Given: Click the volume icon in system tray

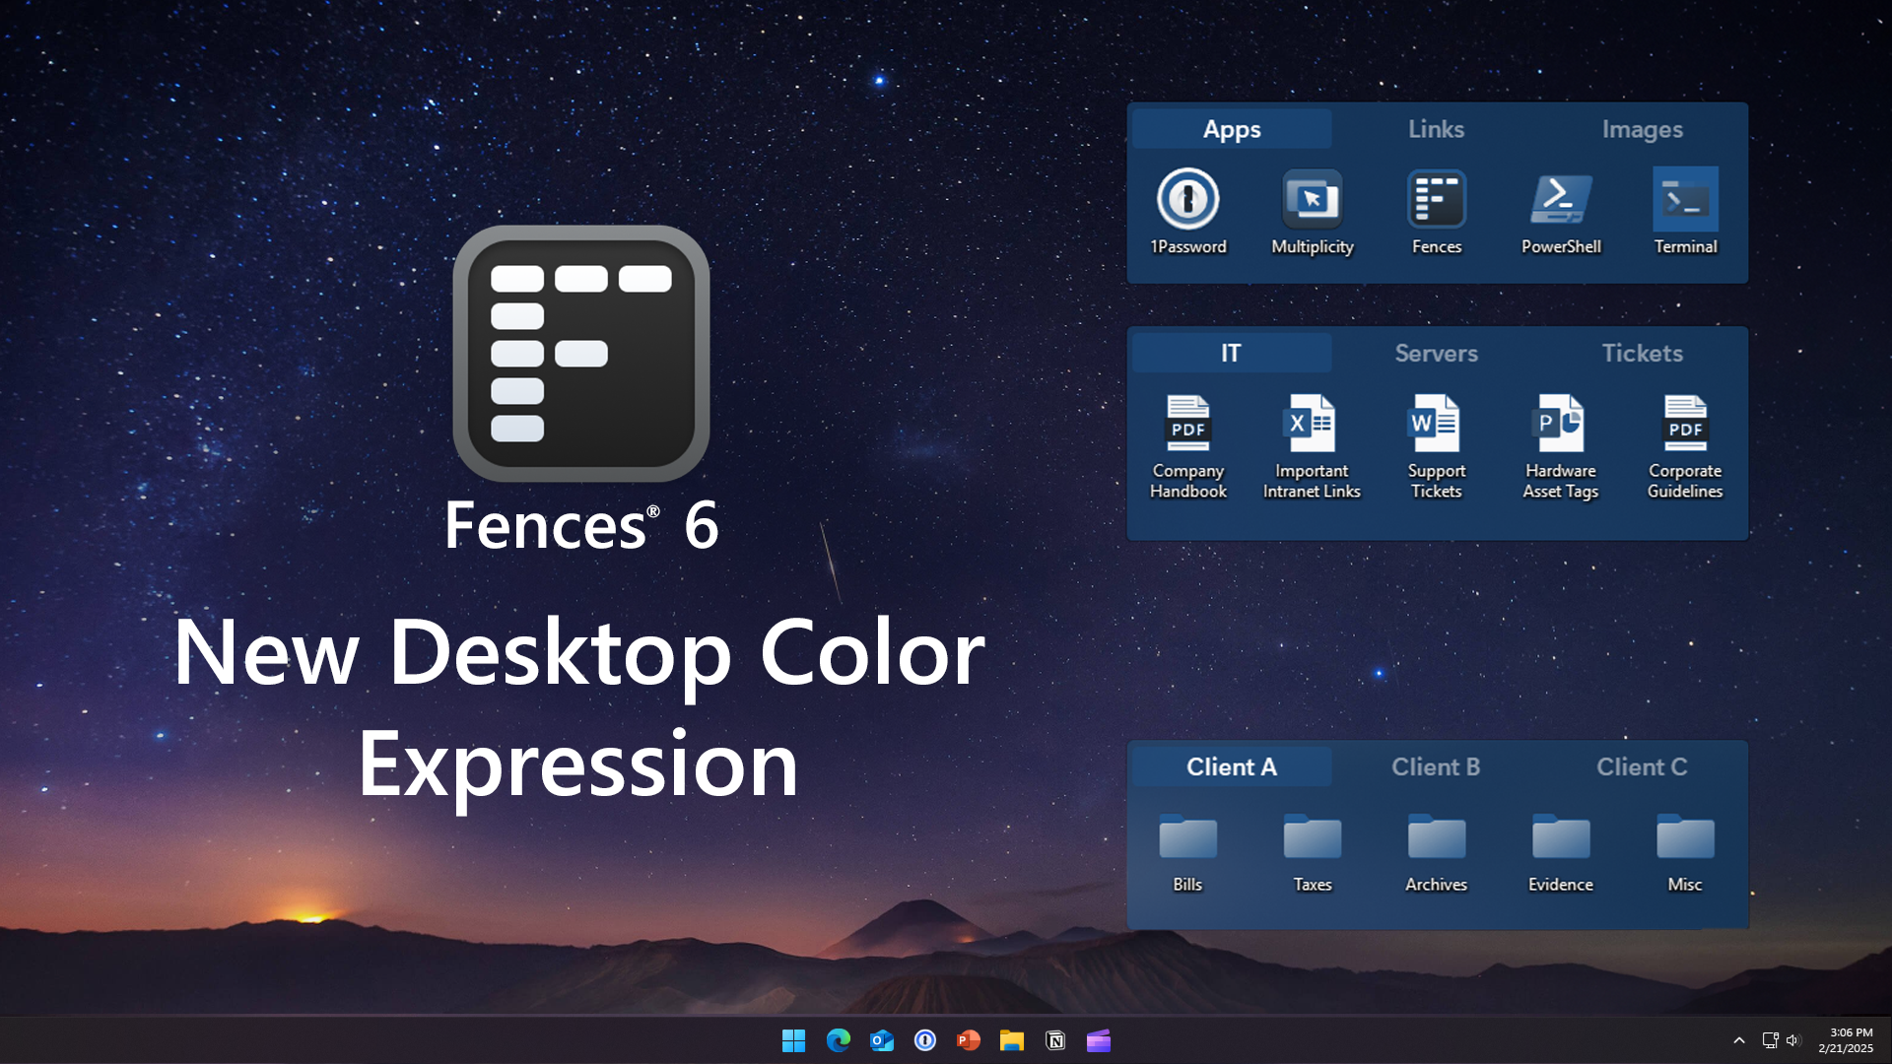Looking at the screenshot, I should click(1792, 1040).
